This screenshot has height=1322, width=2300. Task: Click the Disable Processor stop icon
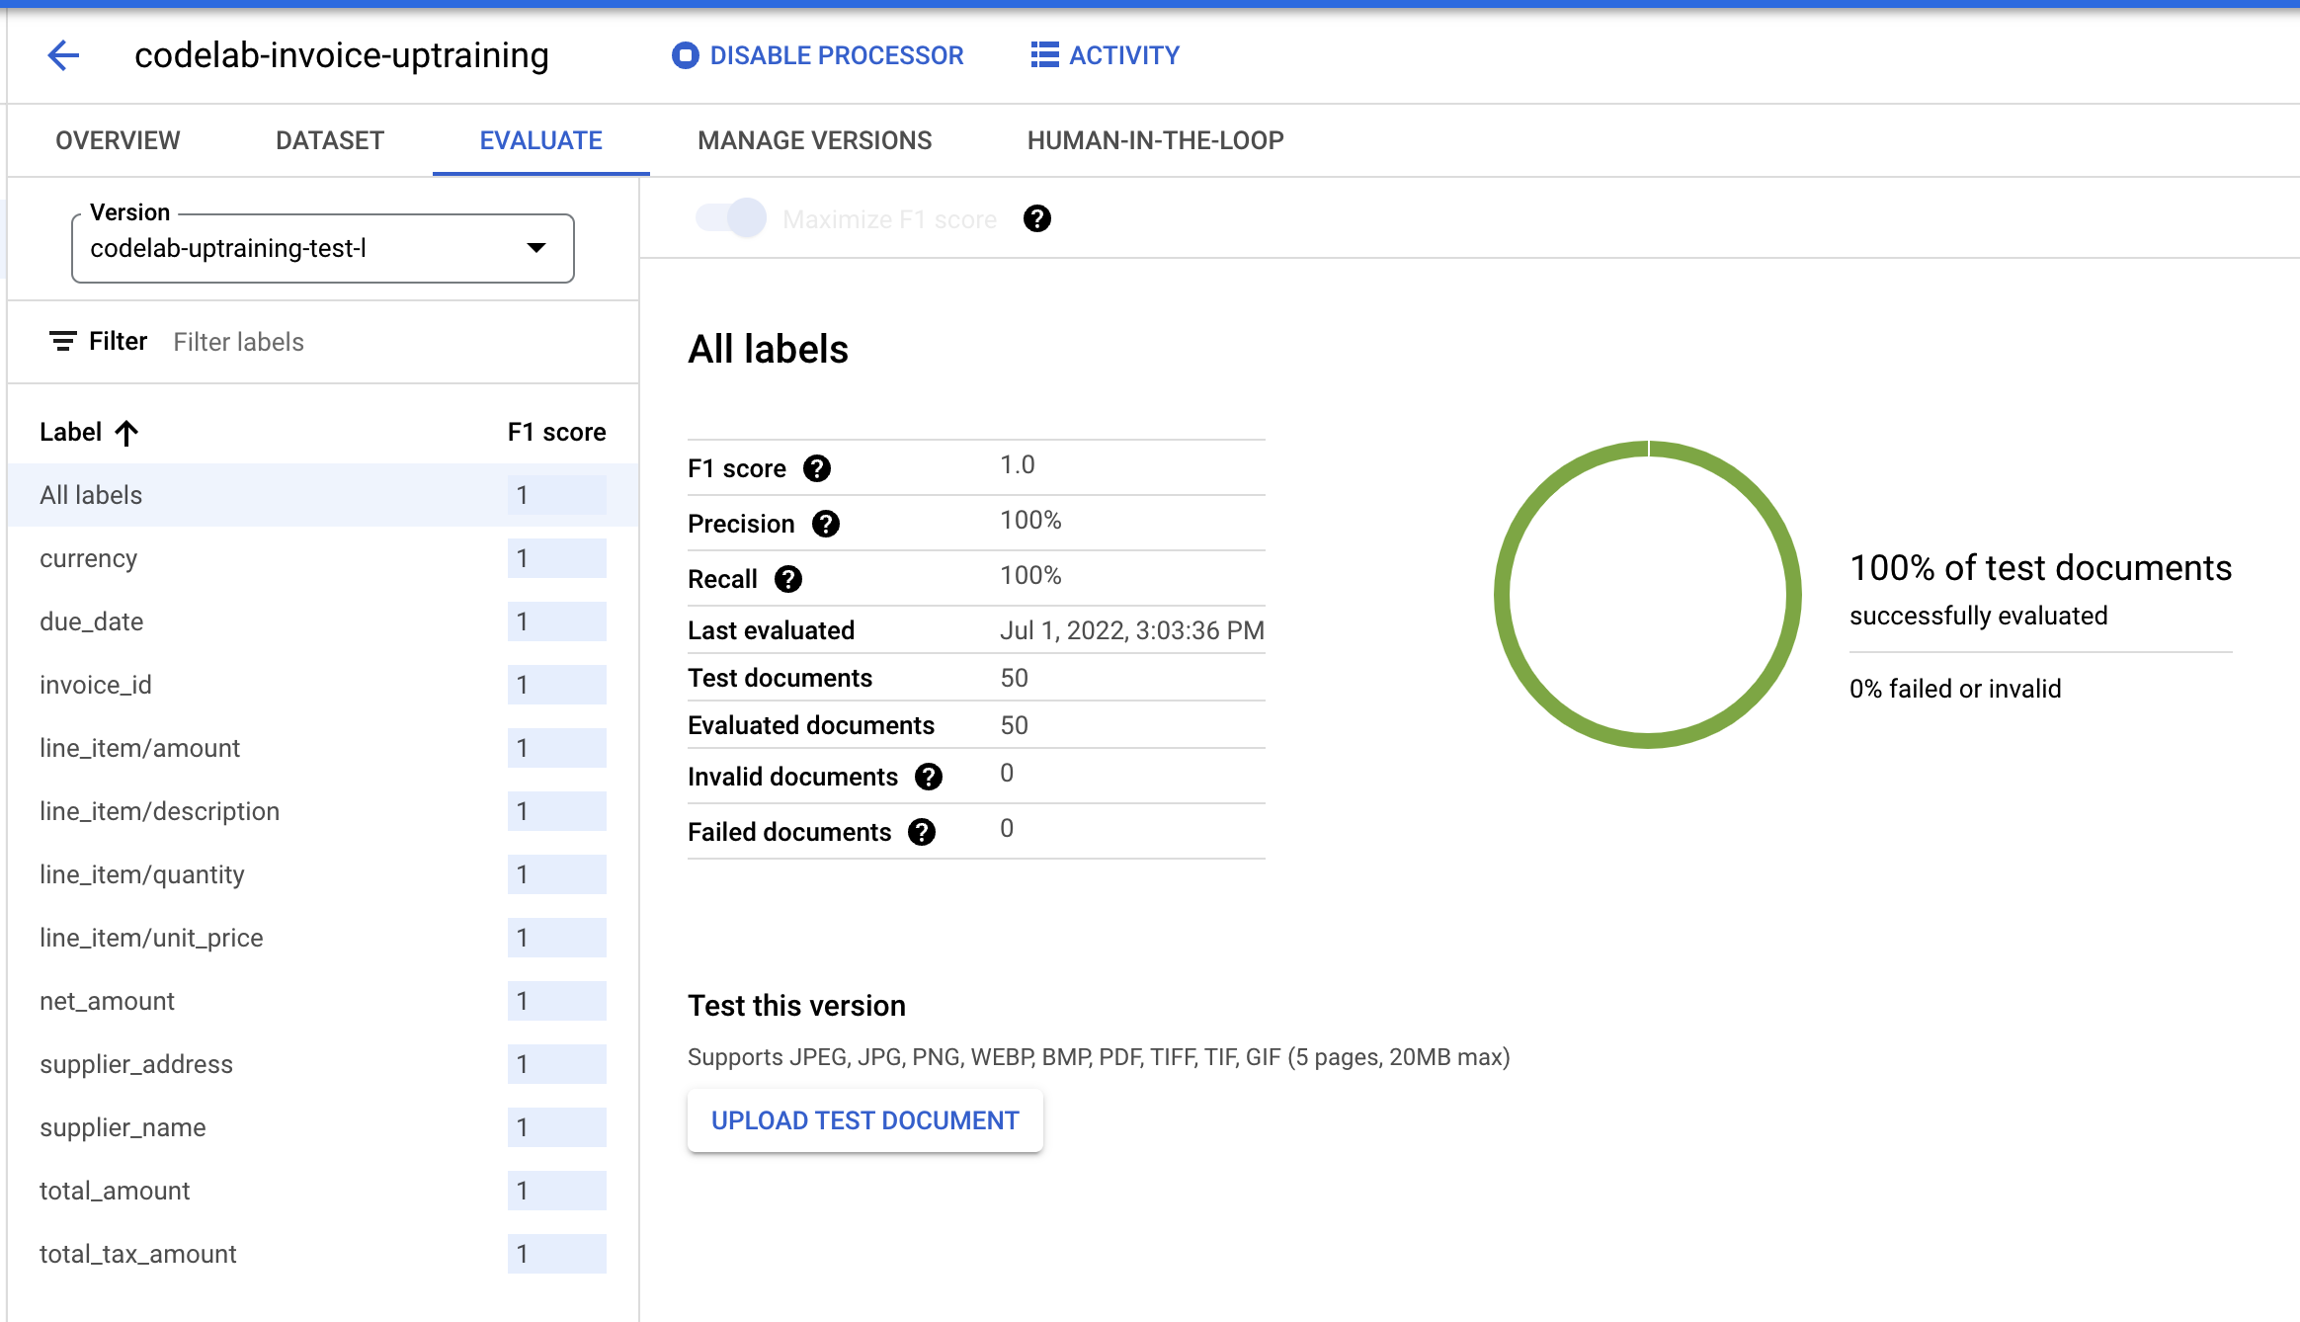[685, 55]
